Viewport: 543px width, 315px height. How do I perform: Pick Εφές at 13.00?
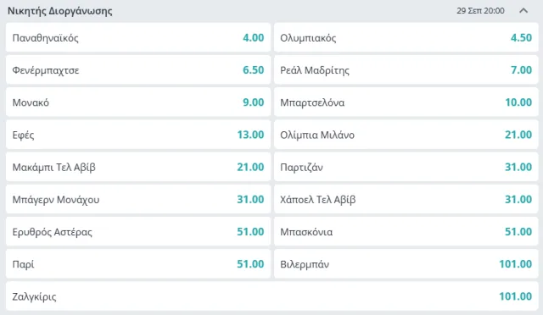tap(138, 135)
